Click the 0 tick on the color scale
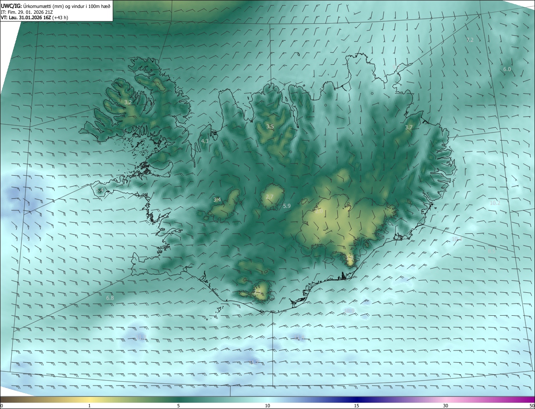Image resolution: width=535 pixels, height=409 pixels. pos(2,406)
